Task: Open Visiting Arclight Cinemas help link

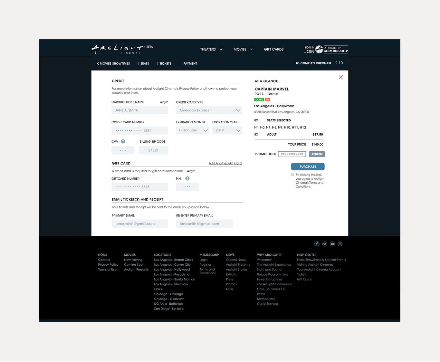Action: (315, 264)
